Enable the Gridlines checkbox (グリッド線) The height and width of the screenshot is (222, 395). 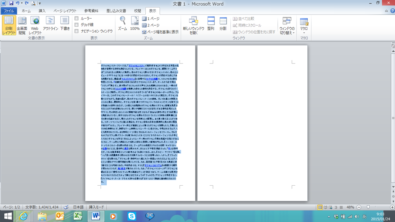coord(77,25)
